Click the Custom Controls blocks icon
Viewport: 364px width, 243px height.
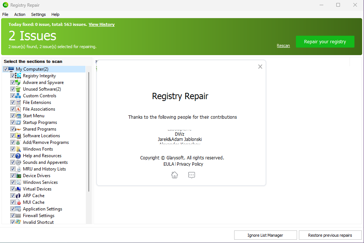(18, 96)
